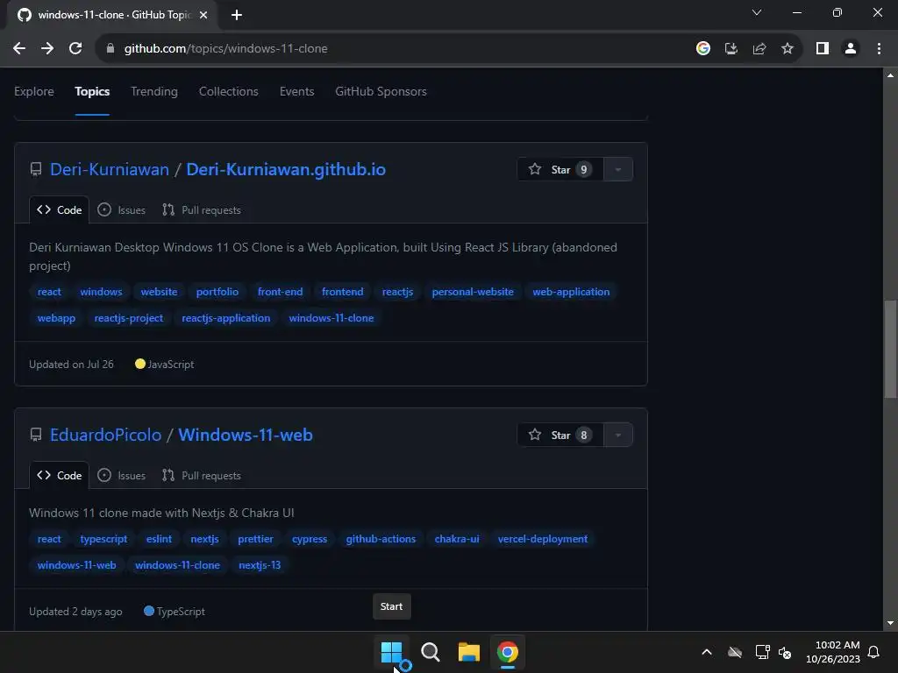Click the install app icon
The width and height of the screenshot is (898, 673).
click(x=731, y=49)
